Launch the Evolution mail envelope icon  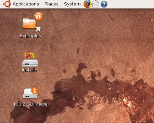(95, 4)
